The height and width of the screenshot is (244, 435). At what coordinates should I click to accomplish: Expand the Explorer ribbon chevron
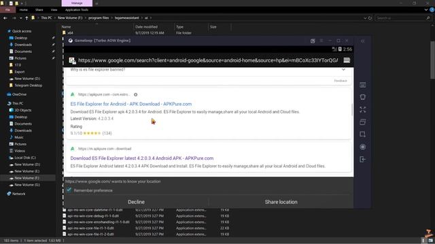(x=426, y=9)
